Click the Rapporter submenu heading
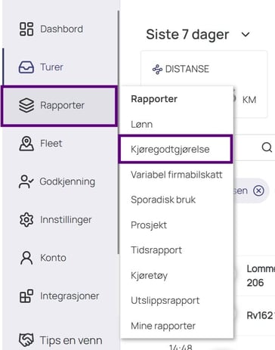This screenshot has height=350, width=275. click(x=154, y=99)
